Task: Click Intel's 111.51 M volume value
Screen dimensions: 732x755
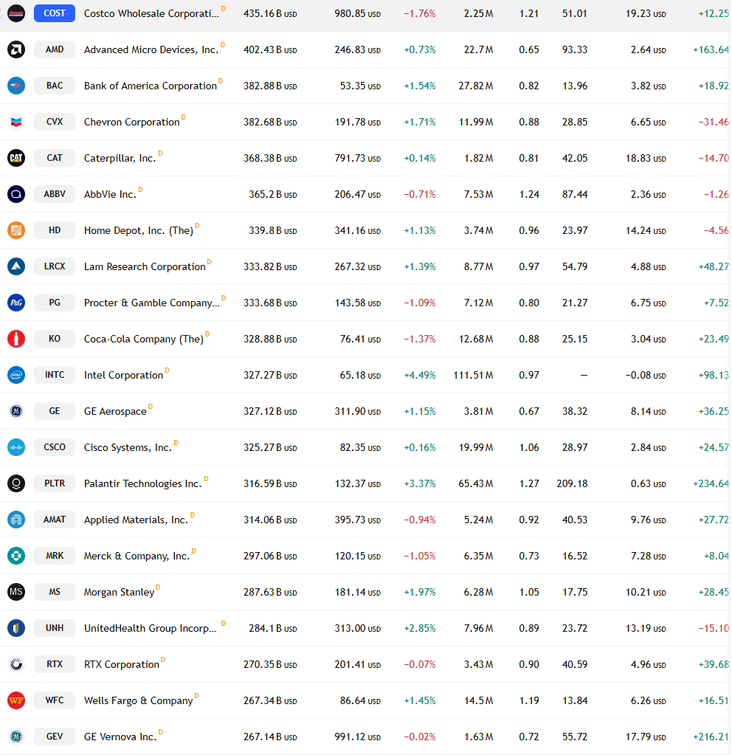Action: (x=473, y=375)
